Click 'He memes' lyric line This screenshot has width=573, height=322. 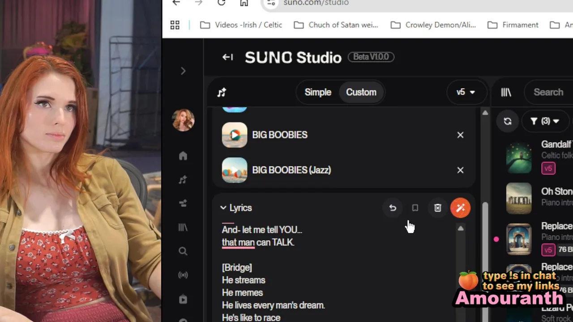[242, 292]
